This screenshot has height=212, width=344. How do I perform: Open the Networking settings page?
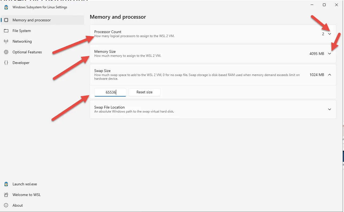(22, 41)
